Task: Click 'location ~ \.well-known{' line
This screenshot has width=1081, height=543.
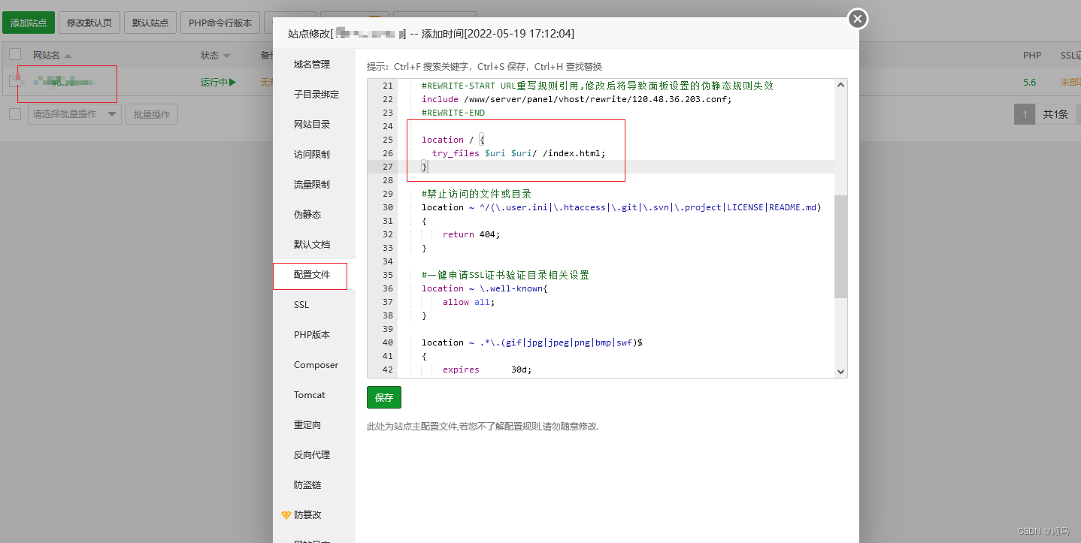Action: pos(485,288)
